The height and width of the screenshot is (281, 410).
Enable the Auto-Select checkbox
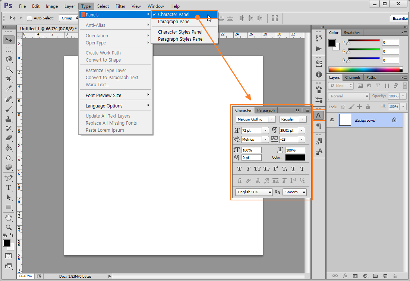tap(29, 18)
